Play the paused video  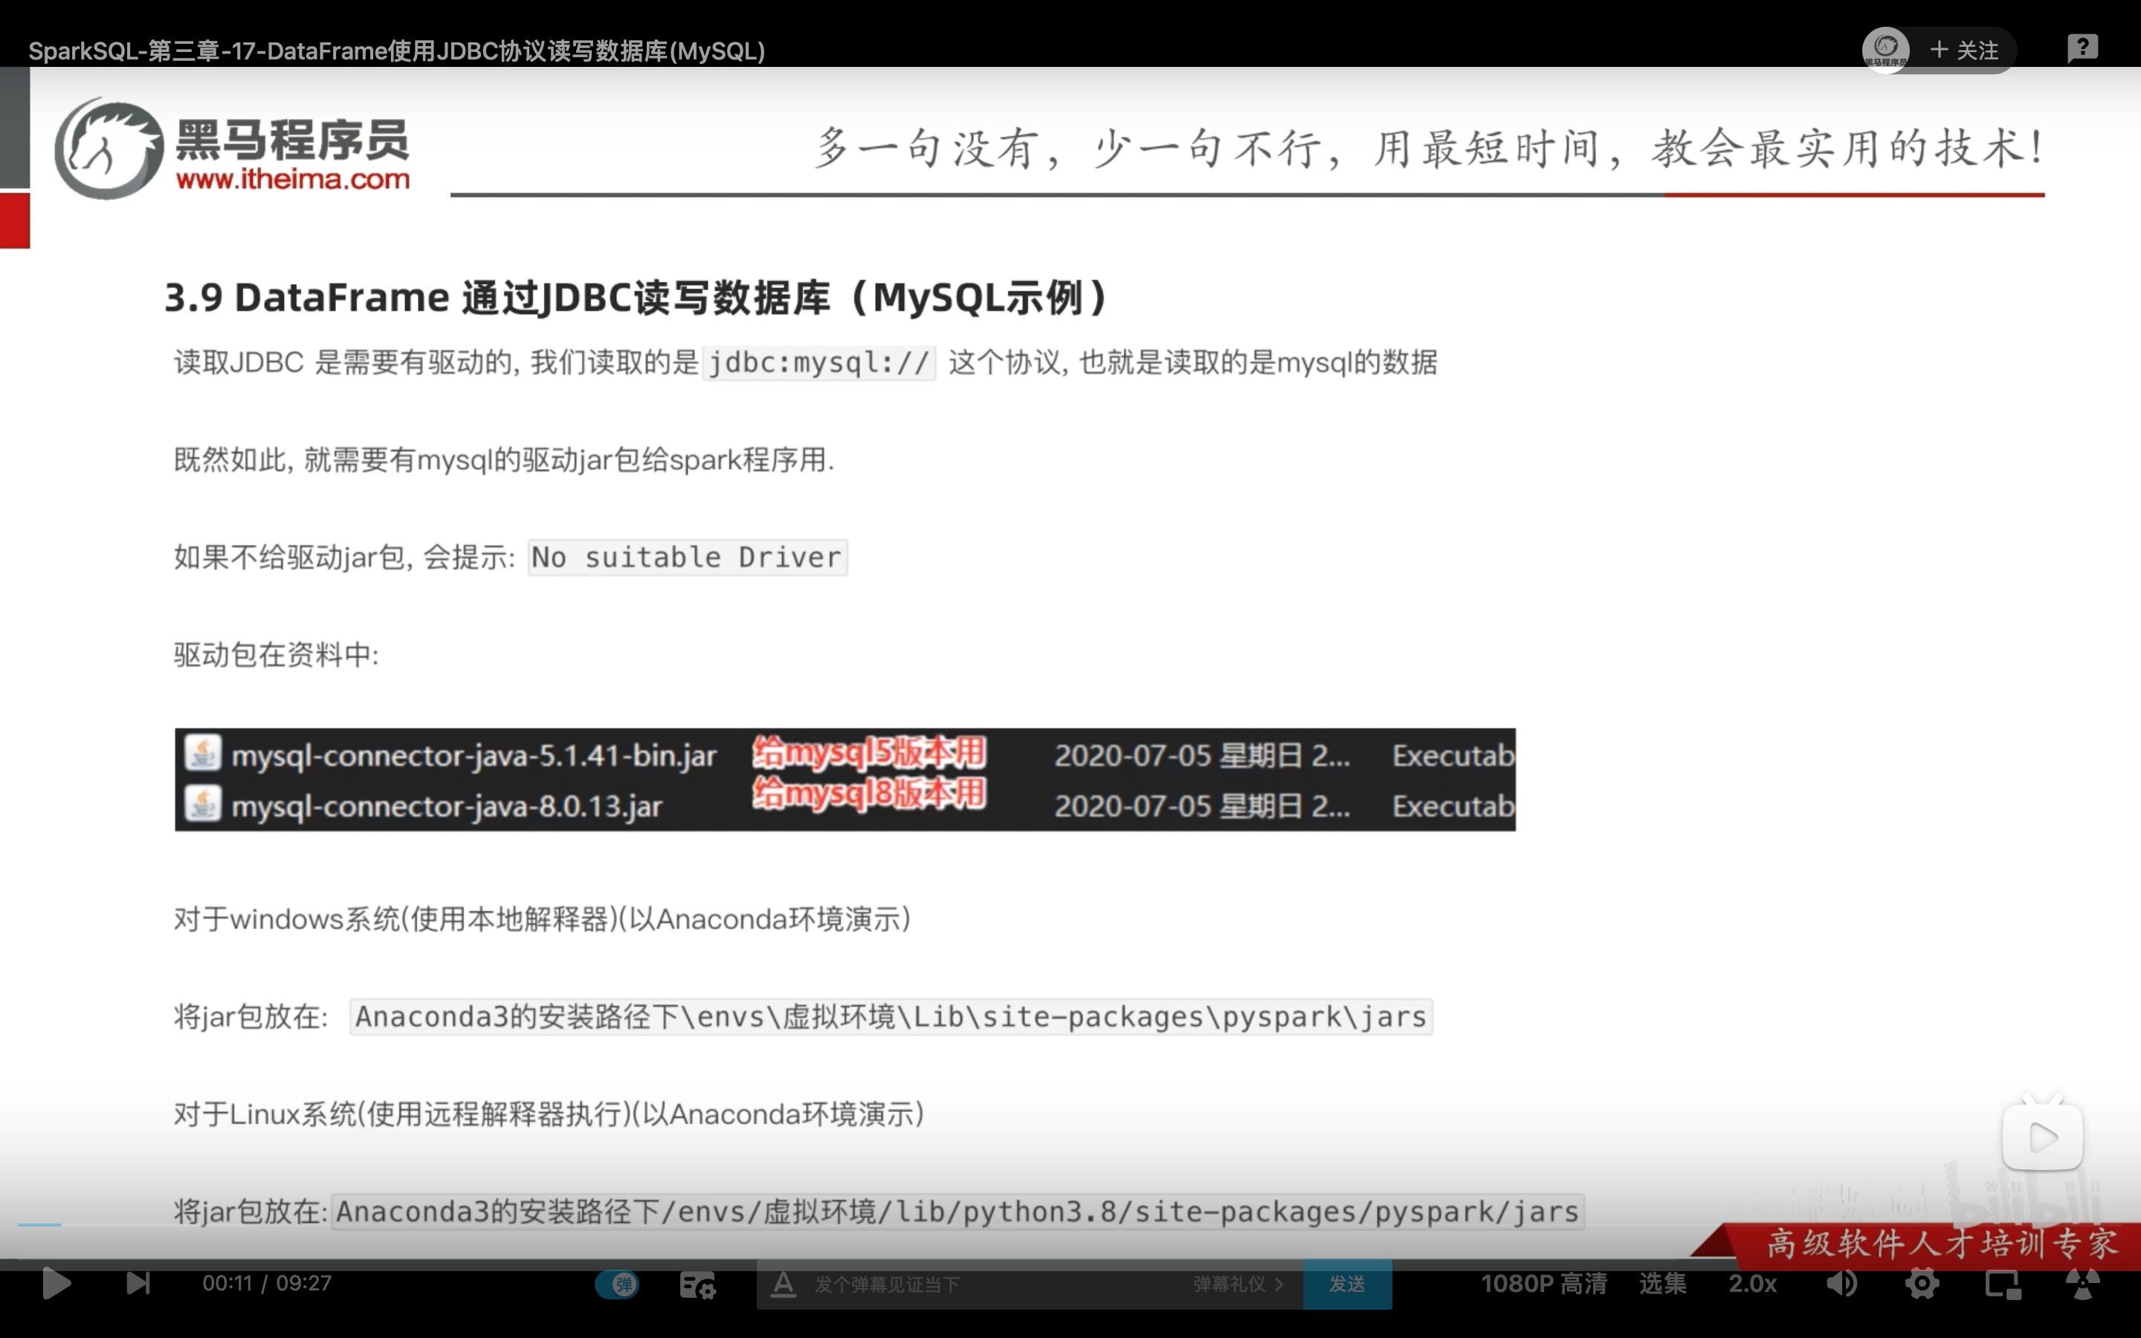click(56, 1283)
